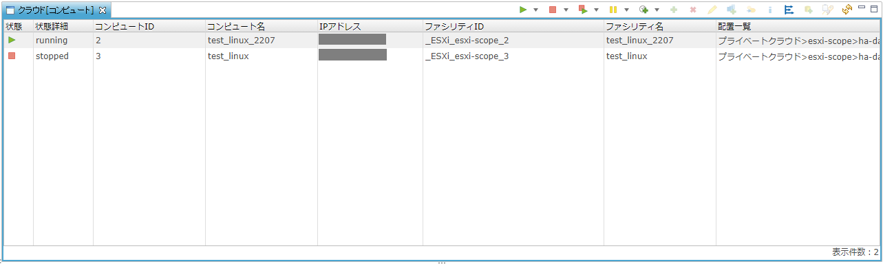
Task: Select the 'running' status detail cell
Action: (63, 41)
